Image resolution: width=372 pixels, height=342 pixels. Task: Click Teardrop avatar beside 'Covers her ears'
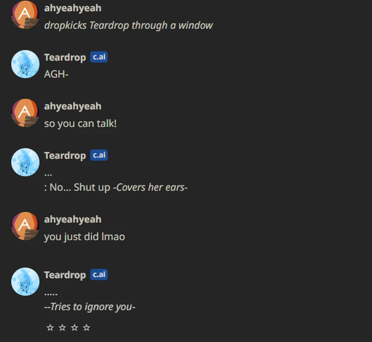tap(26, 162)
